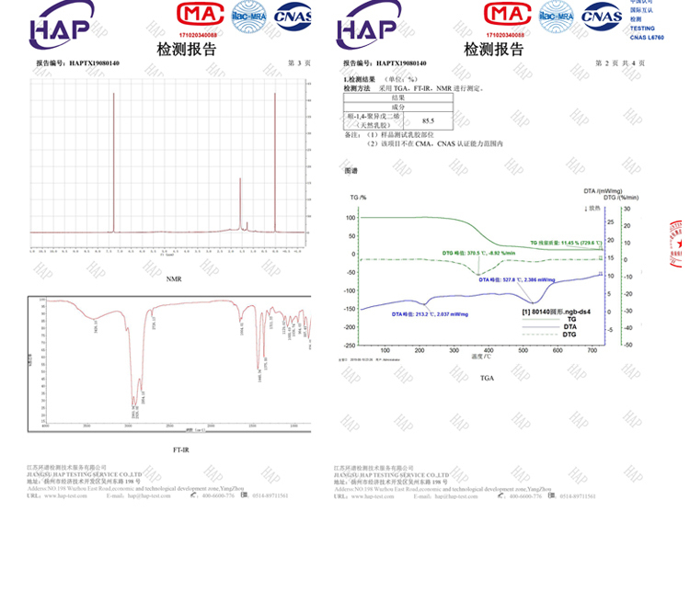Click the red official stamp at right edge
The width and height of the screenshot is (690, 613).
(677, 244)
